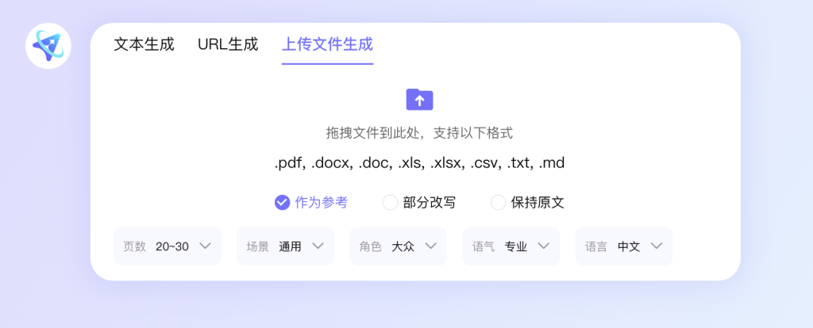Switch to the URL生成 tab
Image resolution: width=813 pixels, height=328 pixels.
228,44
